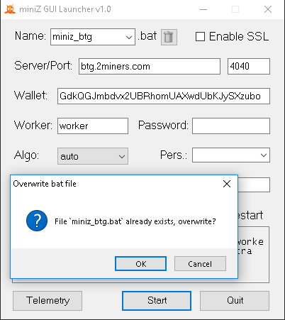
Task: Click the Quit button
Action: point(235,301)
